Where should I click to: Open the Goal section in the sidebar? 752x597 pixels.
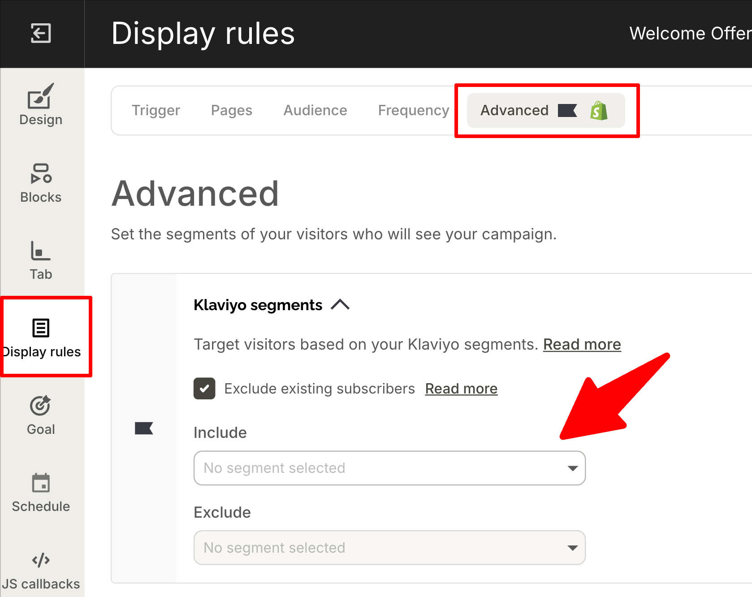tap(41, 415)
